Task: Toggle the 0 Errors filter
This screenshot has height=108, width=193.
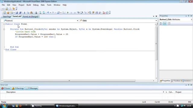Action: [x=6, y=88]
